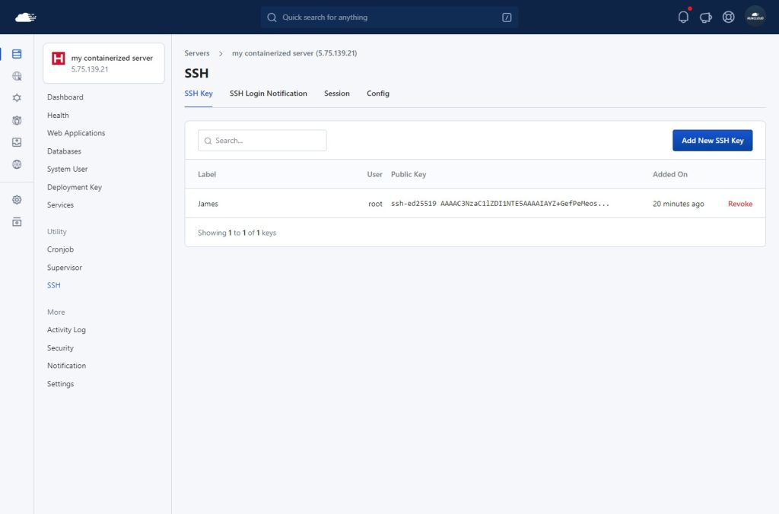Click the sixth left rail round icon
The width and height of the screenshot is (779, 514).
pos(17,164)
